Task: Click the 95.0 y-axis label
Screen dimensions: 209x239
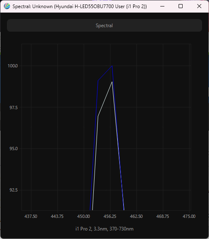Action: coord(13,149)
